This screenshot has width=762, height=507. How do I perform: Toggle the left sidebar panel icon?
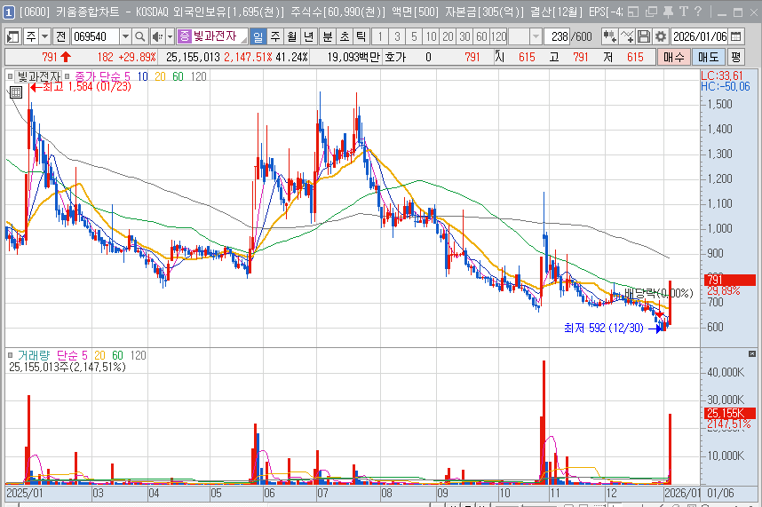(x=13, y=36)
